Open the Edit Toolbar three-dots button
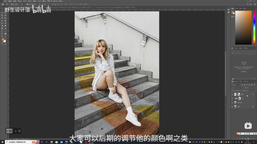This screenshot has width=257, height=144. point(5,36)
